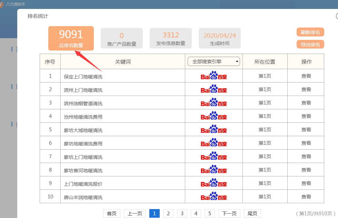Click row number 10 cell
The image size is (338, 218).
50,196
